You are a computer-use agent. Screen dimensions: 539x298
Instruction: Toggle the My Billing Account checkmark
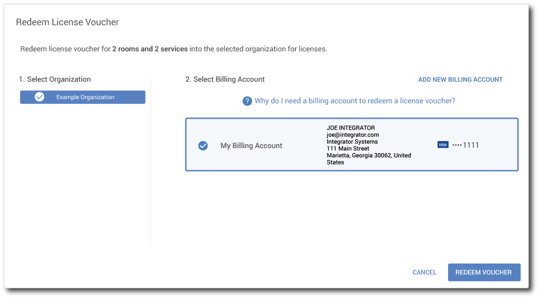203,146
